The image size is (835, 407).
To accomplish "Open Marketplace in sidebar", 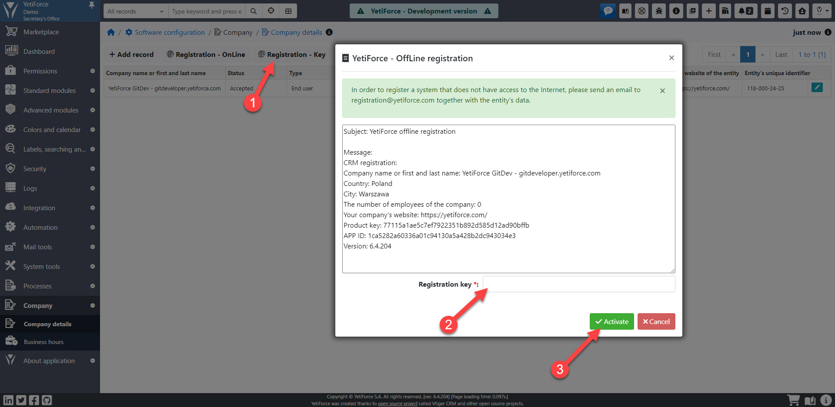I will coord(50,32).
